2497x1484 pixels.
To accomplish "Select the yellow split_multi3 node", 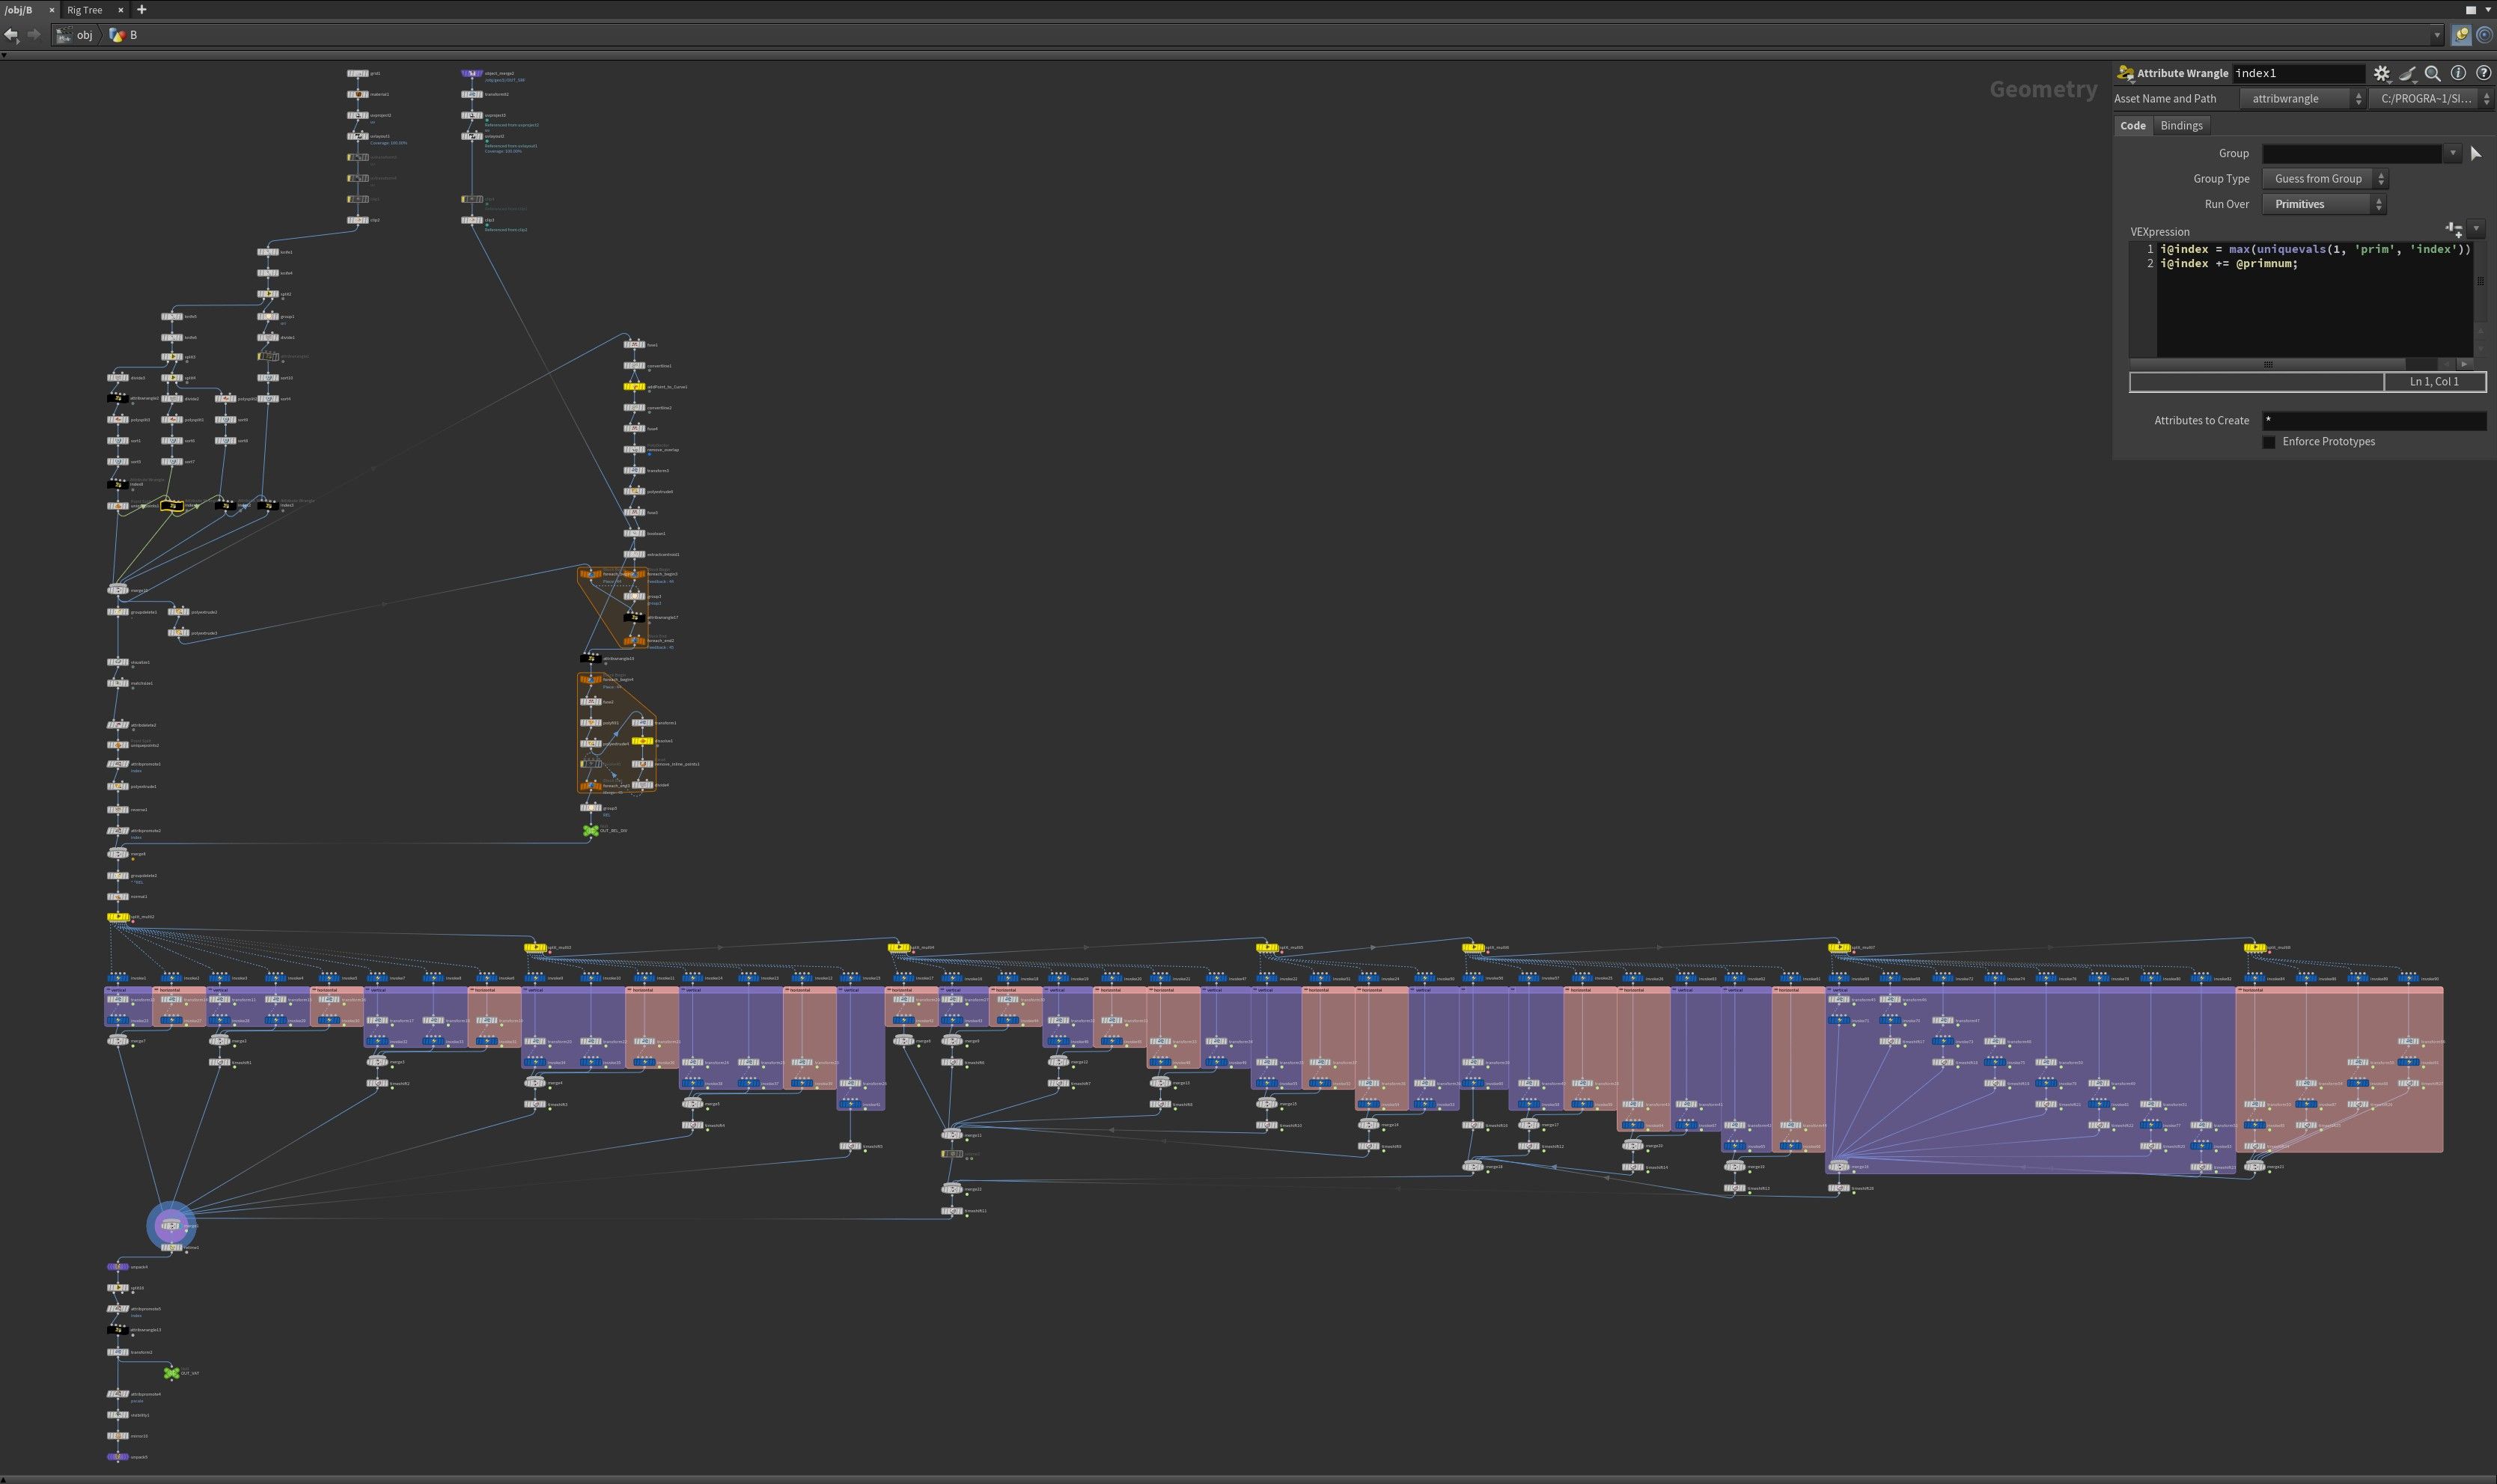I will [535, 947].
